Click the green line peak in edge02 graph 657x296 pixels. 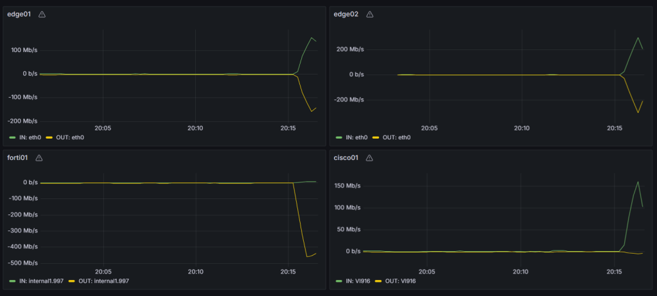(x=638, y=37)
